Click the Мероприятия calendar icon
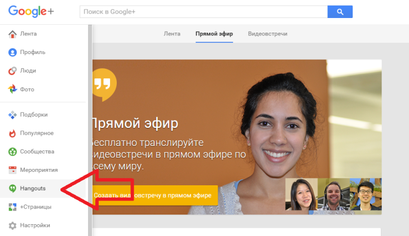Screen dimensions: 409x236 pyautogui.click(x=12, y=170)
